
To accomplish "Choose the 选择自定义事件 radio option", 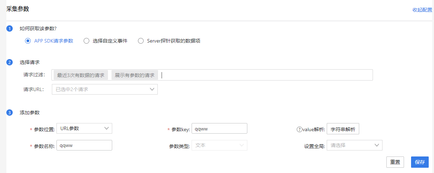I will tap(86, 41).
